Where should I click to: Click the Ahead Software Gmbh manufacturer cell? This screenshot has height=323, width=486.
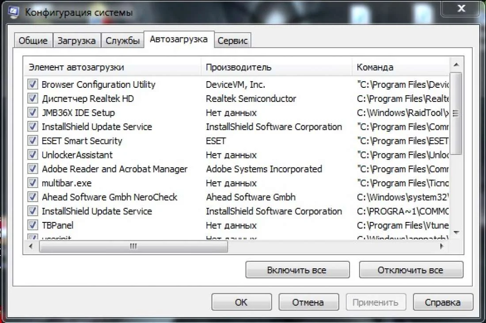251,197
